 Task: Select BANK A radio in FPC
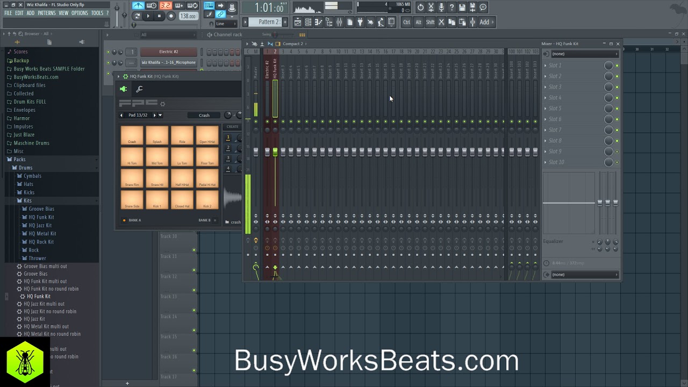point(124,220)
